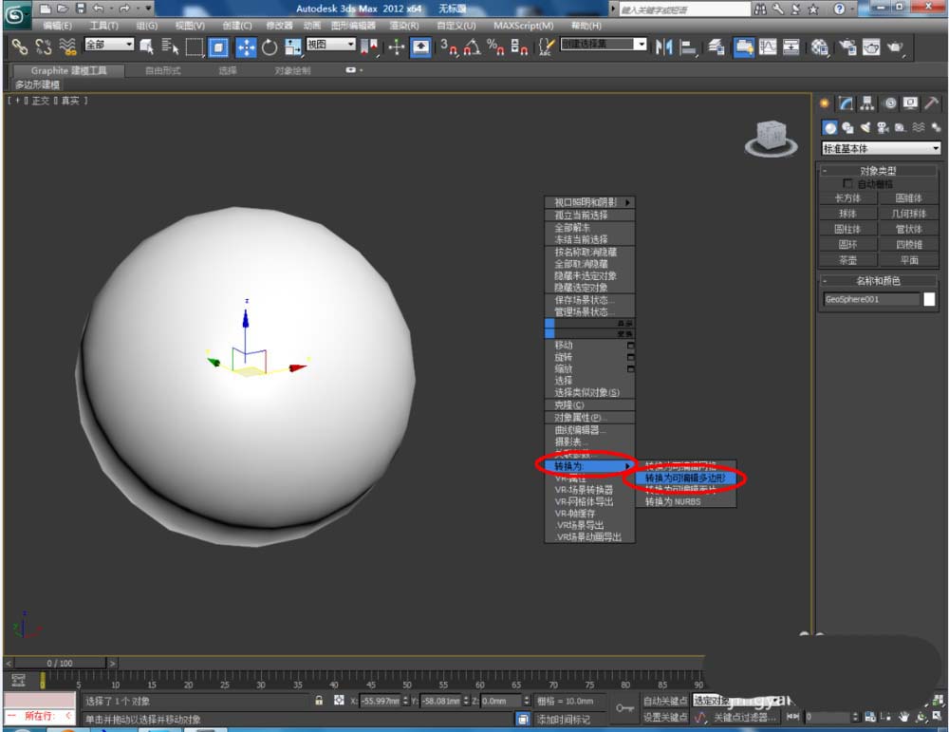Choose 转换为可编辑多边形 in submenu
The image size is (949, 732).
685,479
